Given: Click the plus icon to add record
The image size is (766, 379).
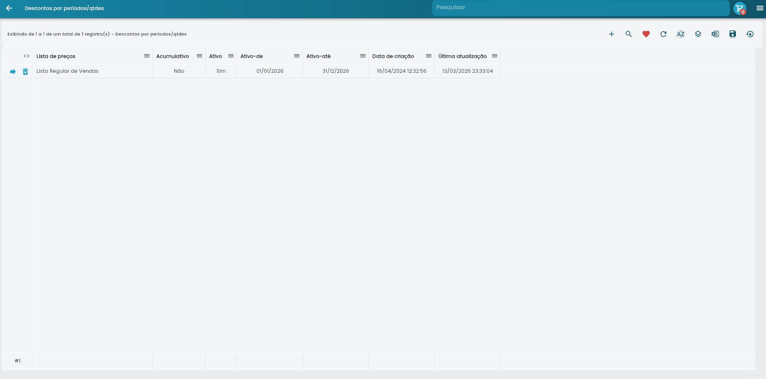Looking at the screenshot, I should [x=611, y=34].
